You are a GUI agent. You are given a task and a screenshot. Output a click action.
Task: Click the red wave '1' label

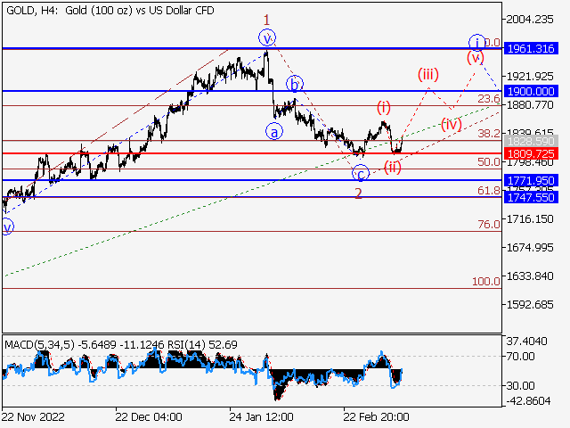click(265, 18)
